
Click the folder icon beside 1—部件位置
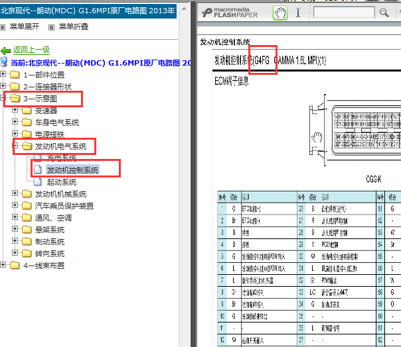tap(15, 75)
